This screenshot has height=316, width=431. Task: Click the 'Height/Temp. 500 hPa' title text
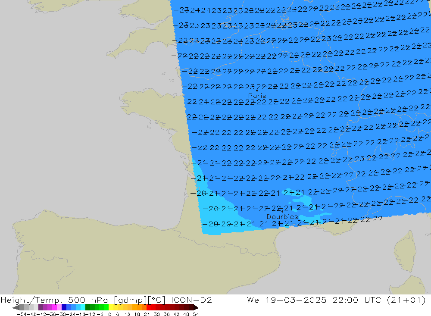click(x=54, y=300)
